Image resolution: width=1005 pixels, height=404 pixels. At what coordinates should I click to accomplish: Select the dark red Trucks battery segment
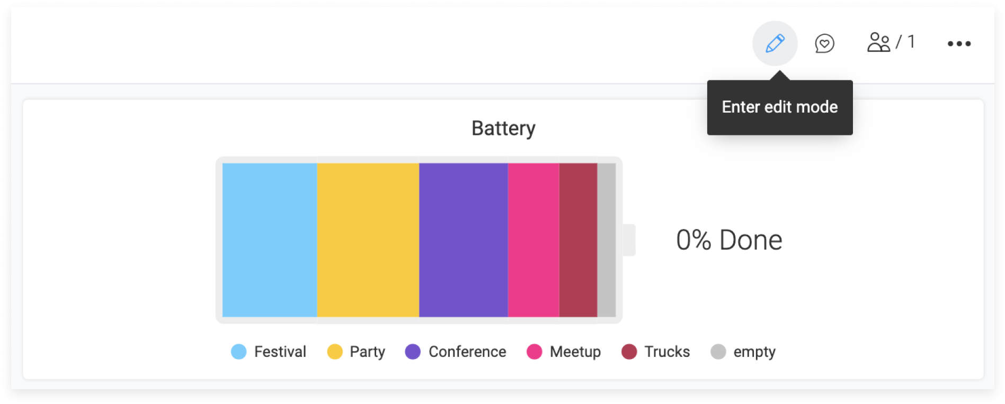click(x=579, y=240)
